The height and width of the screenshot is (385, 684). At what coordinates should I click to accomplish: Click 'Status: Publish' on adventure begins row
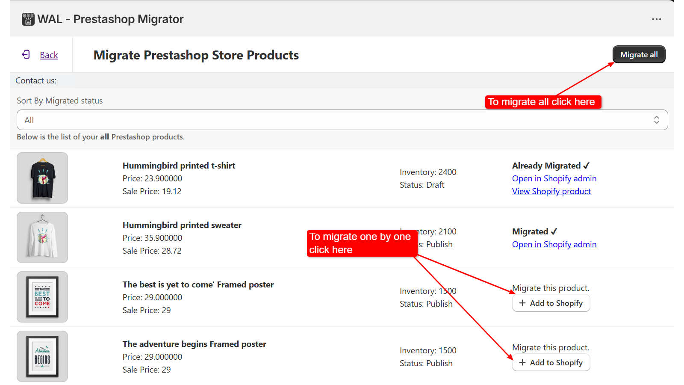[426, 363]
